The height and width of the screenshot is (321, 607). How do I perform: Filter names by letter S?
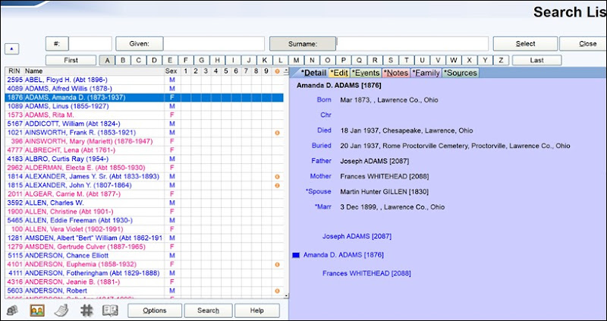point(391,61)
